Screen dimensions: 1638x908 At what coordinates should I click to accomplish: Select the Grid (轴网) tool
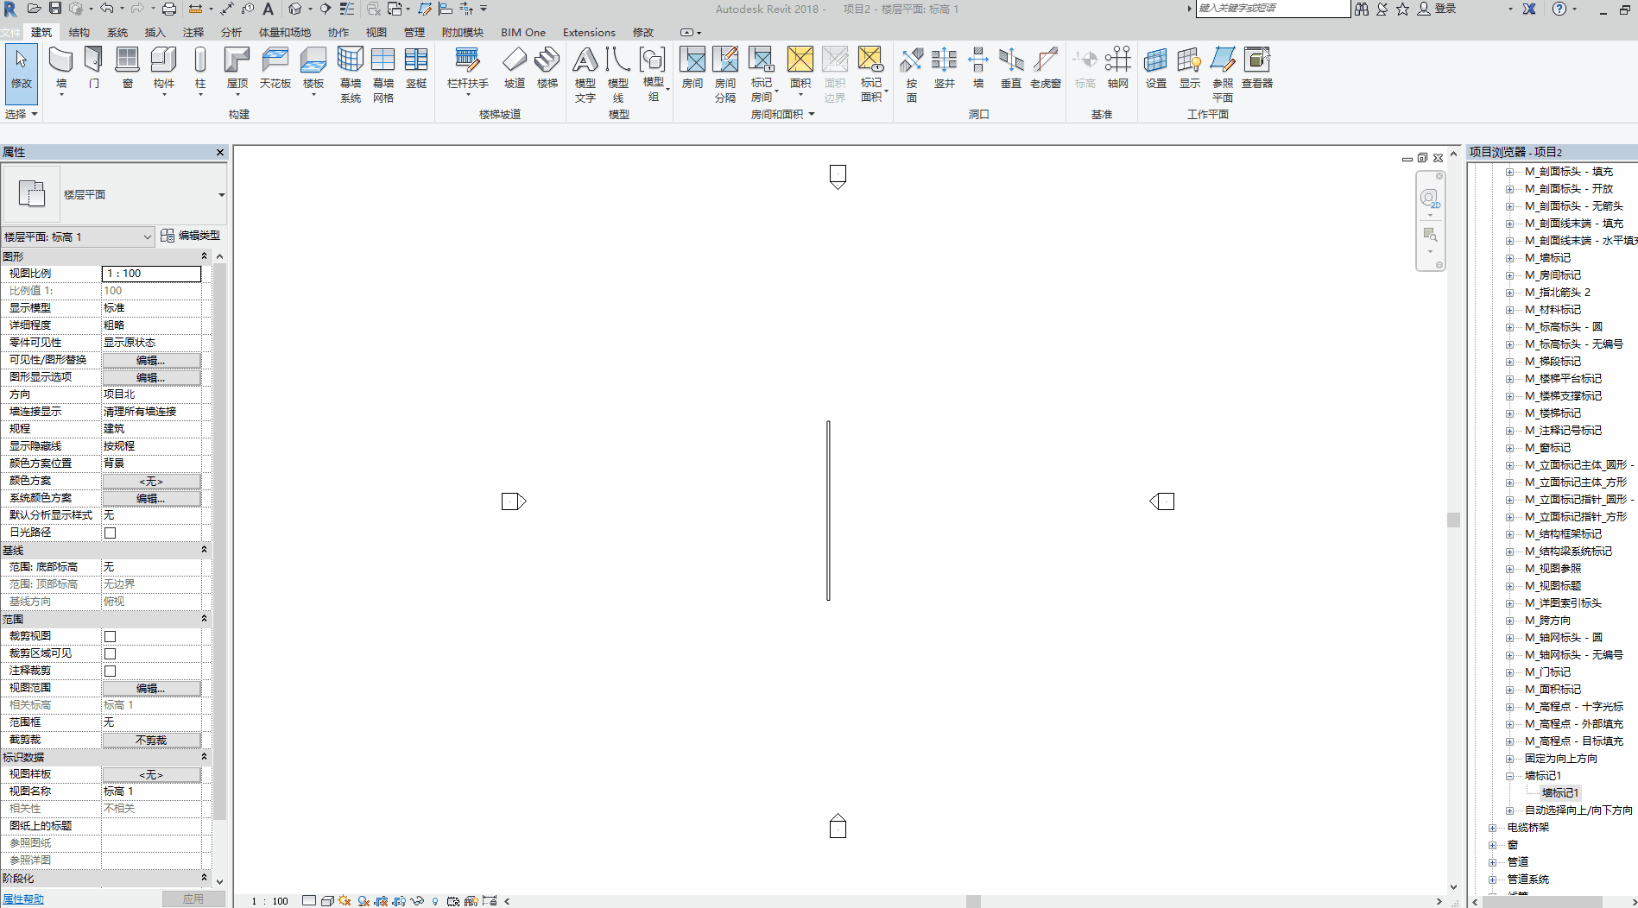[x=1117, y=68]
